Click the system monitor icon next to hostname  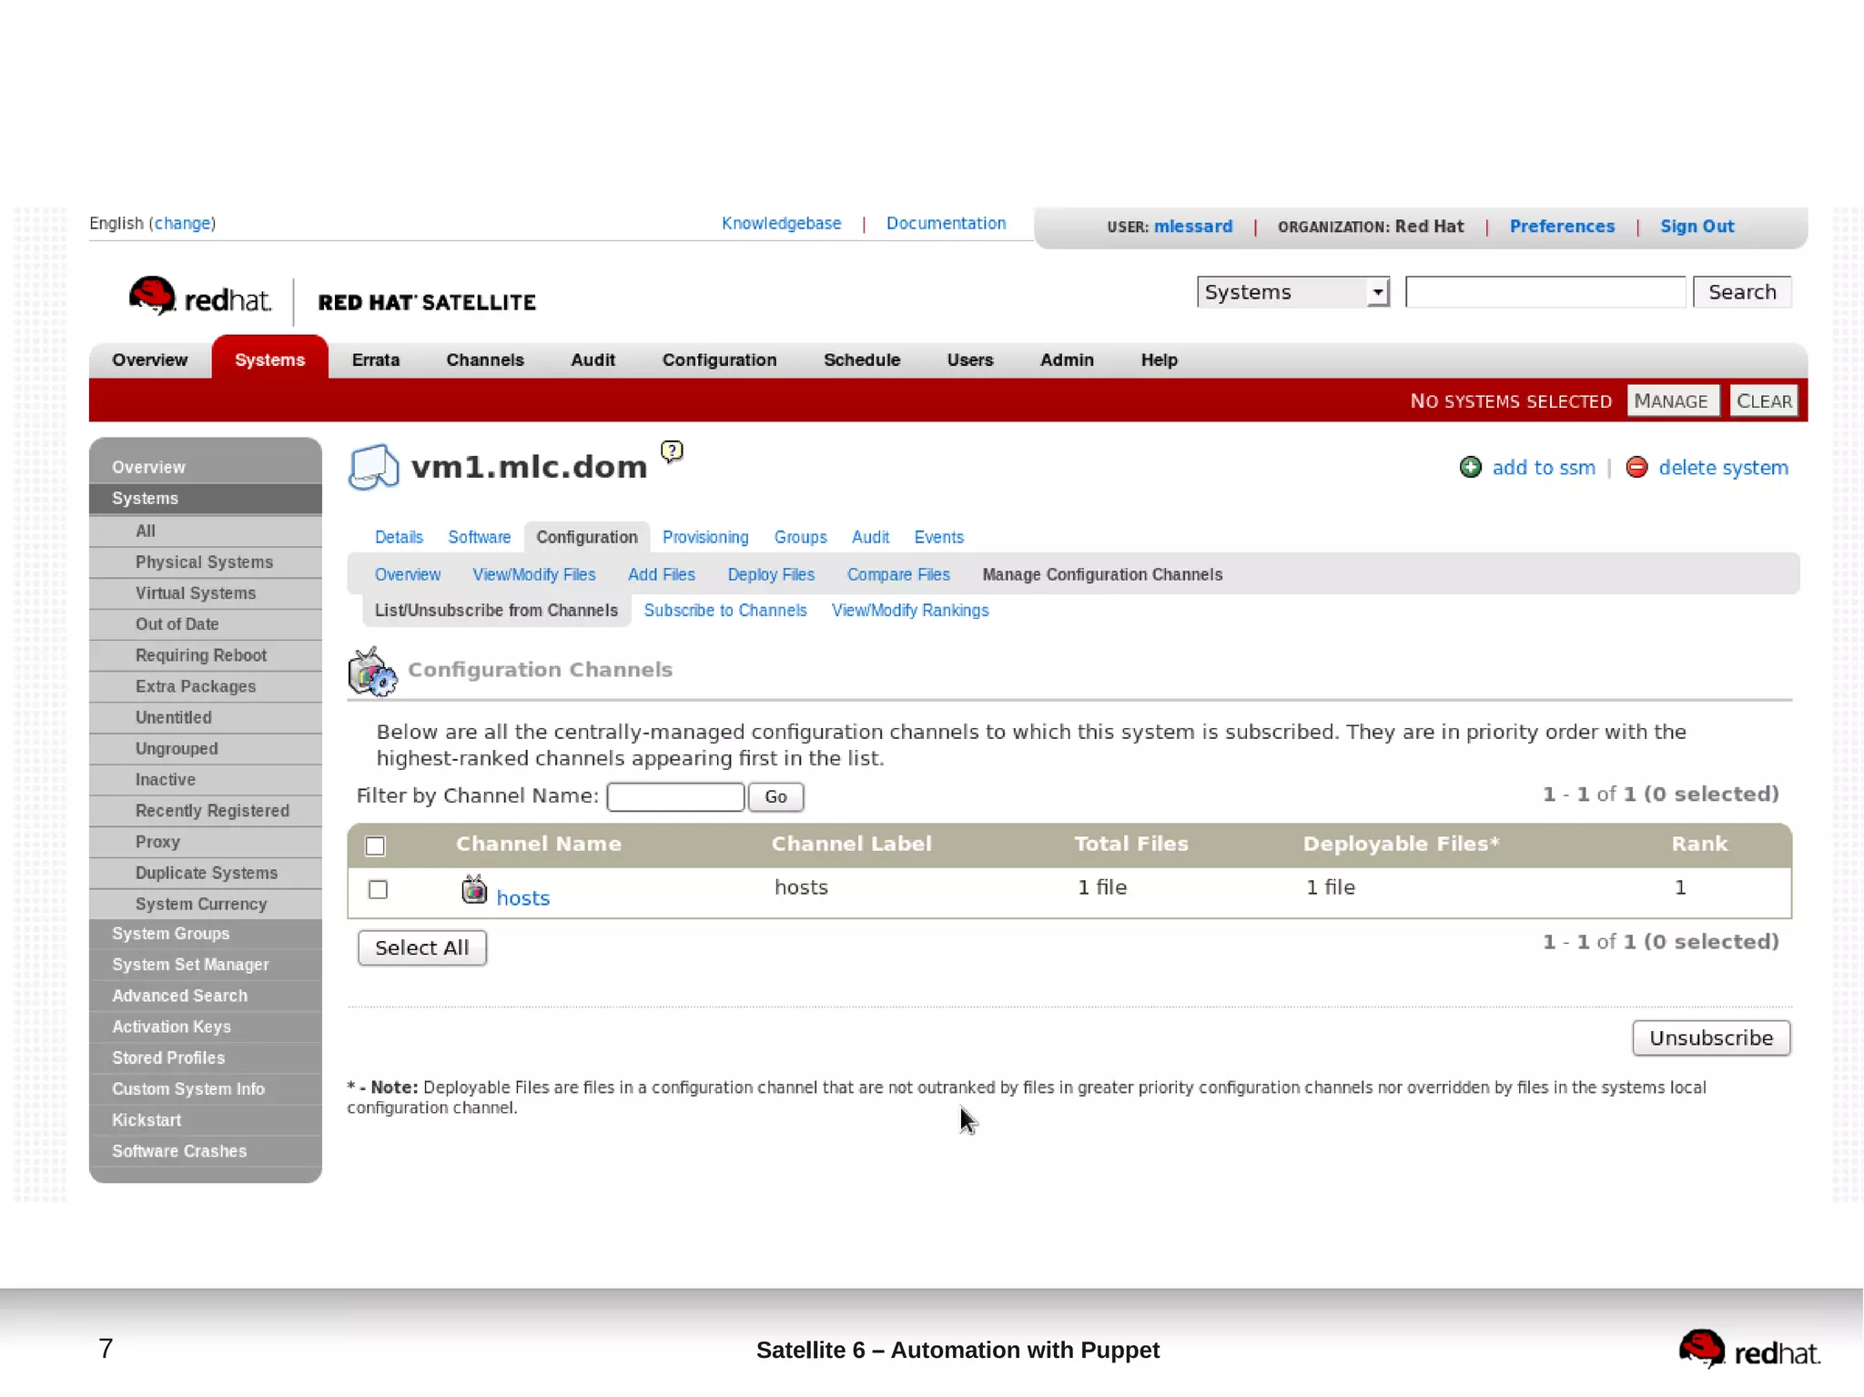pos(374,467)
